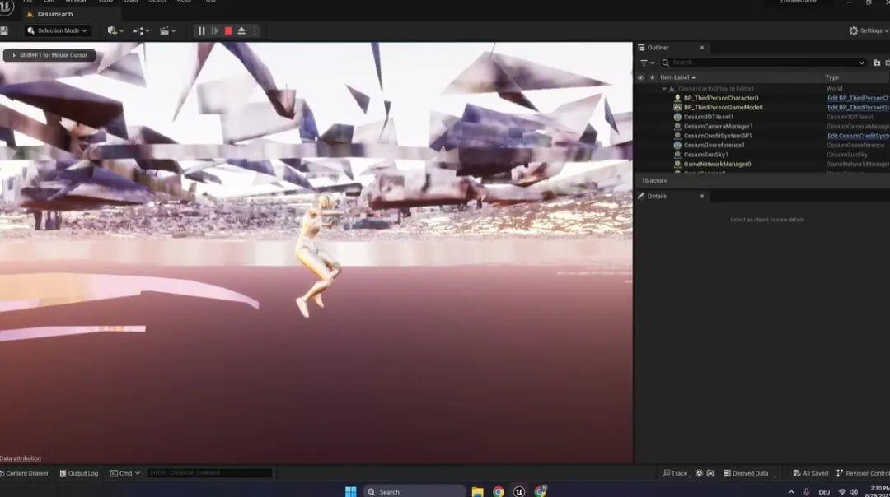890x497 pixels.
Task: Open the Content Drawer
Action: click(x=25, y=473)
